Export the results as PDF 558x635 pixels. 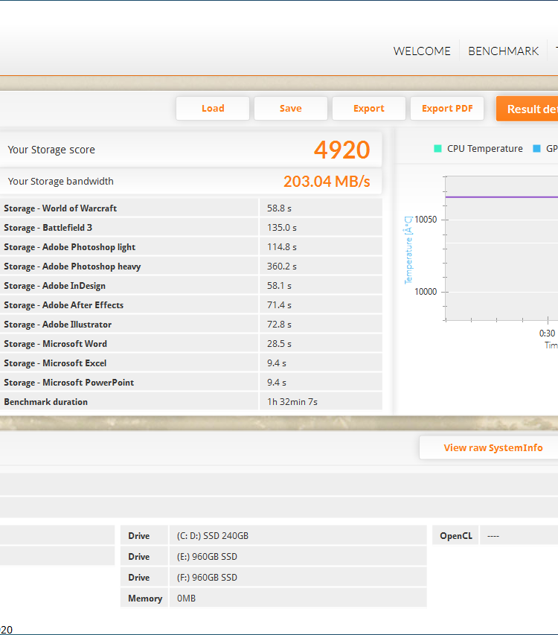(x=447, y=109)
